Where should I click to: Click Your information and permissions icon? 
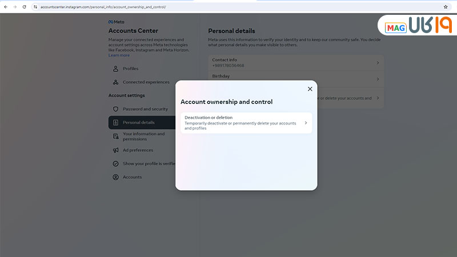[x=115, y=136]
